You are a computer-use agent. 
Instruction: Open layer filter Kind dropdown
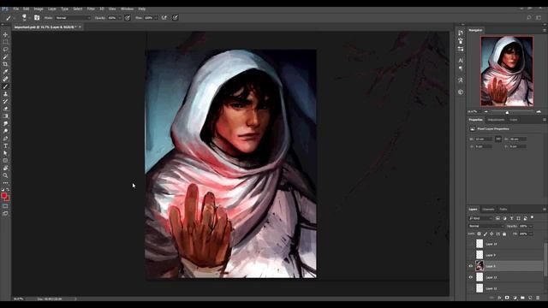tap(480, 218)
